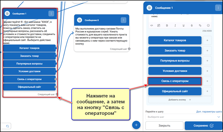Open three-dot menu of Сообщение 8 block

[x=123, y=20]
